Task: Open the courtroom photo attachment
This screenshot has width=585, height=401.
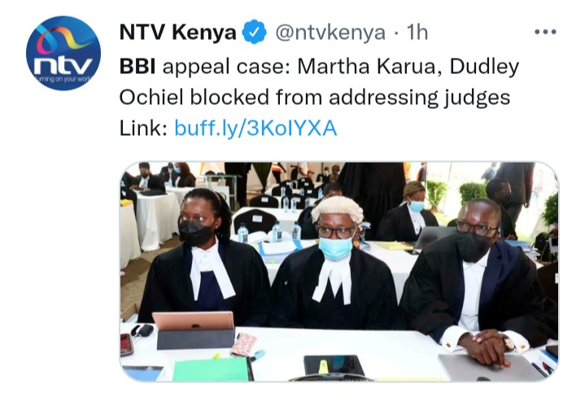Action: [339, 272]
